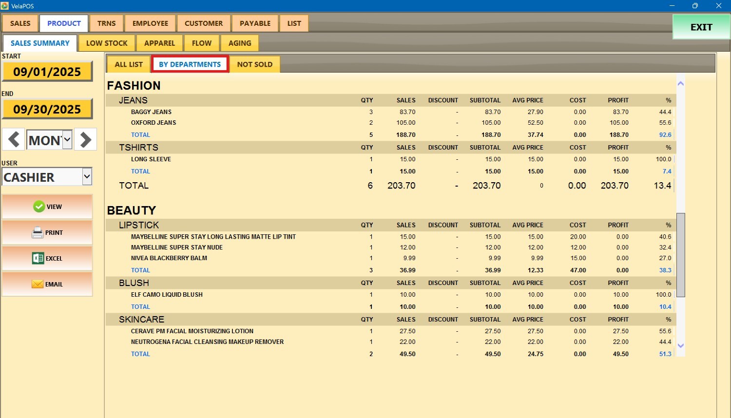Click the report vertical scrollbar thumb
Screen dimensions: 731x418
pos(681,254)
